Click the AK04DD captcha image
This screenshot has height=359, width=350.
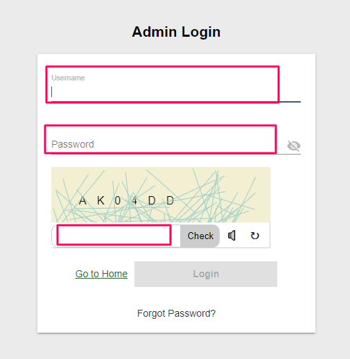coord(161,195)
